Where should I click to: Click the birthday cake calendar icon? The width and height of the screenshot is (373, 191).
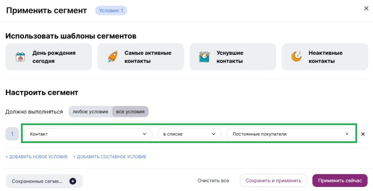click(20, 57)
